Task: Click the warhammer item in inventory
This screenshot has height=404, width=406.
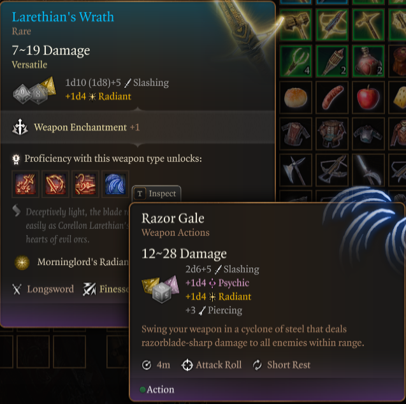Action: (x=296, y=25)
